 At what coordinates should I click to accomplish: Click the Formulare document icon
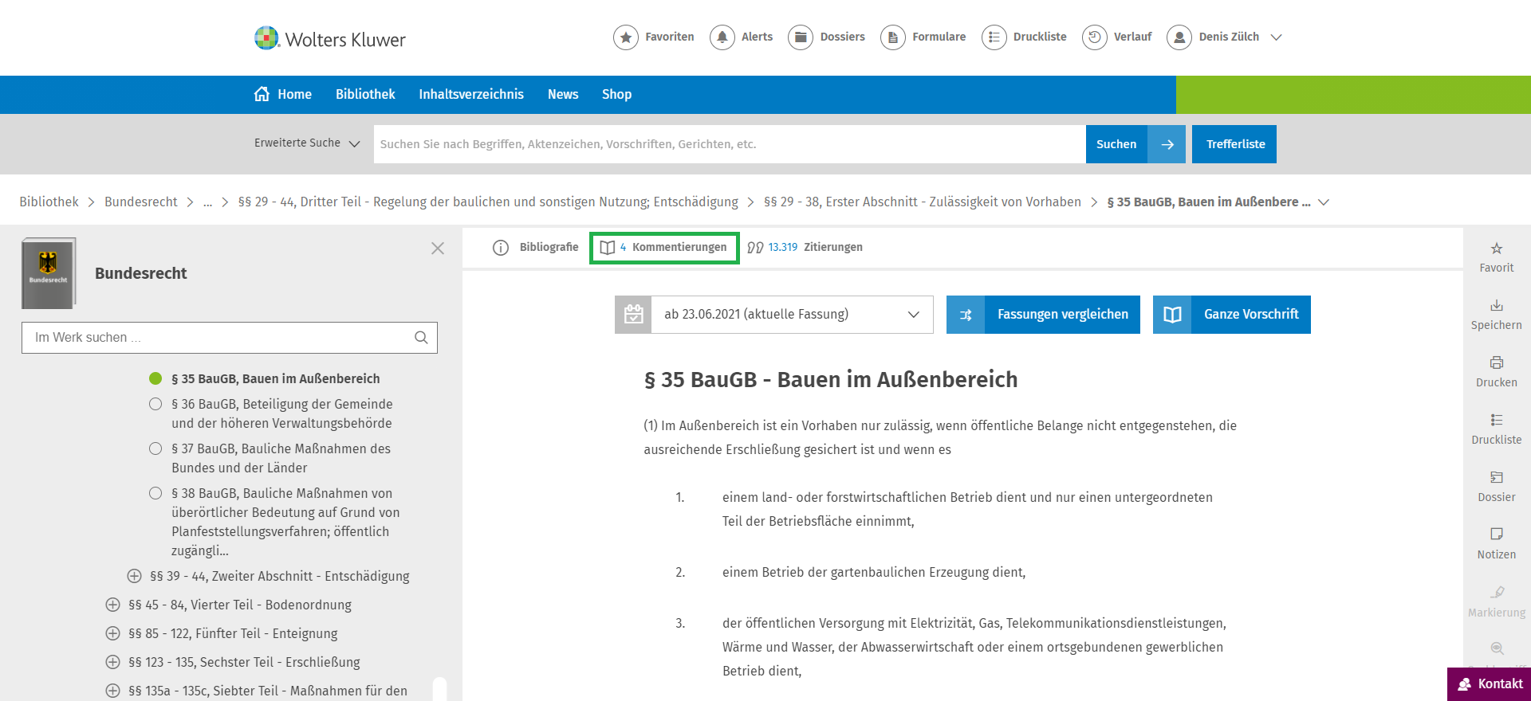point(892,37)
